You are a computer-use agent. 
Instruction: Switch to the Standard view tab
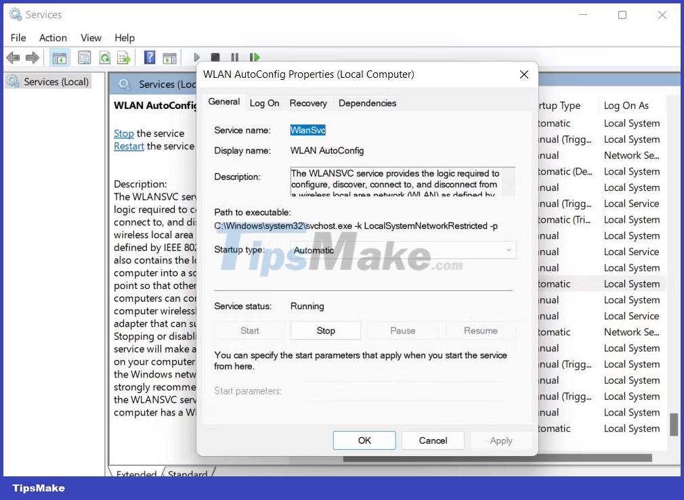coord(188,473)
